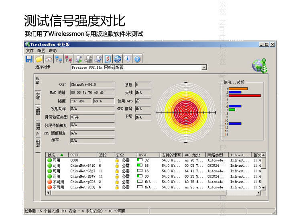Image resolution: width=301 pixels, height=221 pixels.
Task: Click the speedometer gauge toolbar icon
Action: point(49,59)
